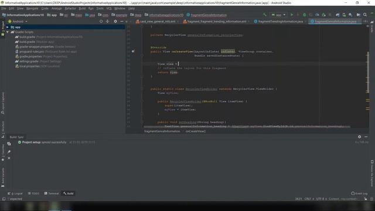Click the Apply Changes icon beside Run

tap(298, 15)
